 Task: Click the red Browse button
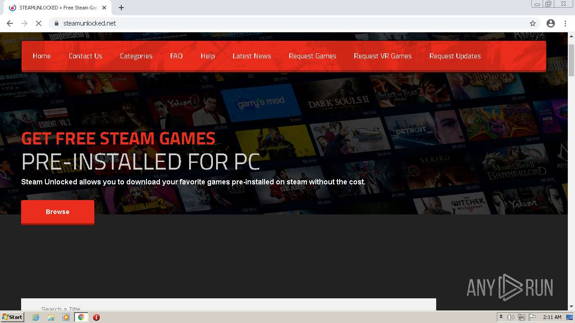tap(57, 212)
